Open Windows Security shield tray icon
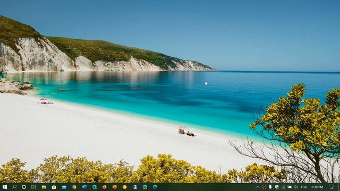The height and width of the screenshot is (191, 340). click(x=277, y=187)
